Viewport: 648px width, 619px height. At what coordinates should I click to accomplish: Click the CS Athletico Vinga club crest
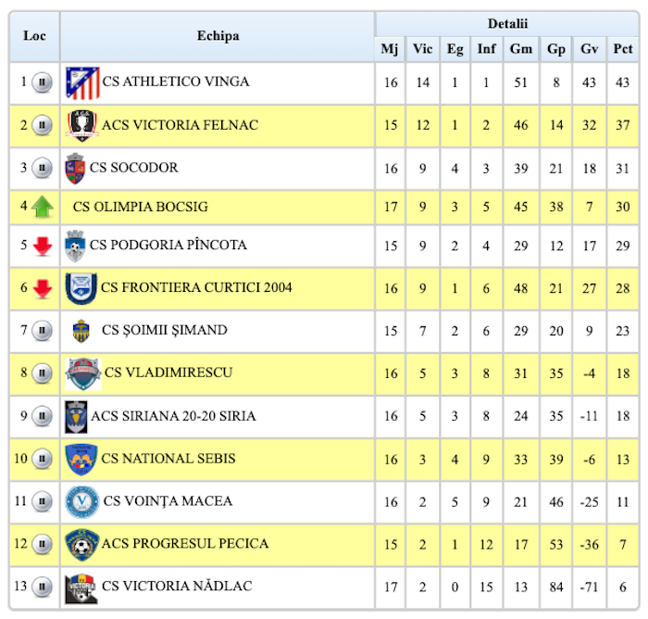click(x=82, y=83)
